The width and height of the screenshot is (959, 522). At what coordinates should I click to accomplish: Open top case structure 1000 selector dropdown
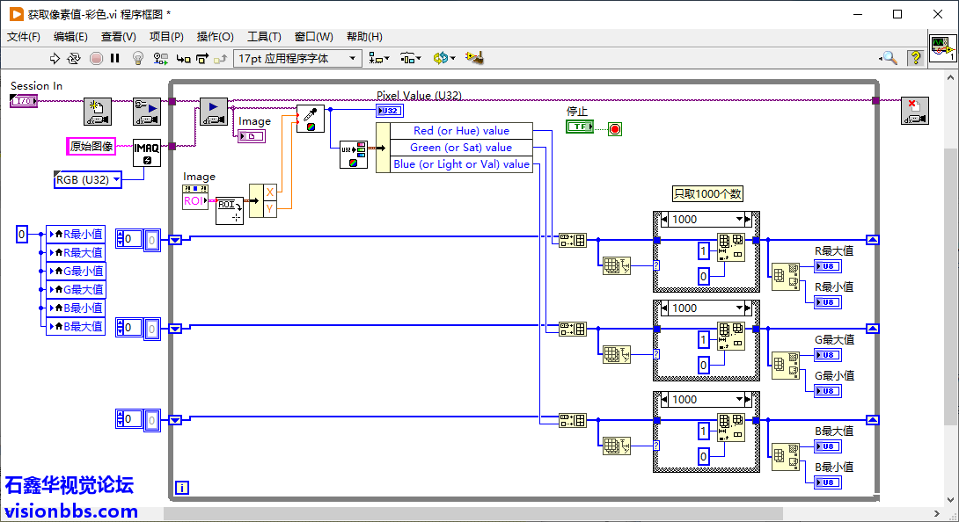click(739, 219)
